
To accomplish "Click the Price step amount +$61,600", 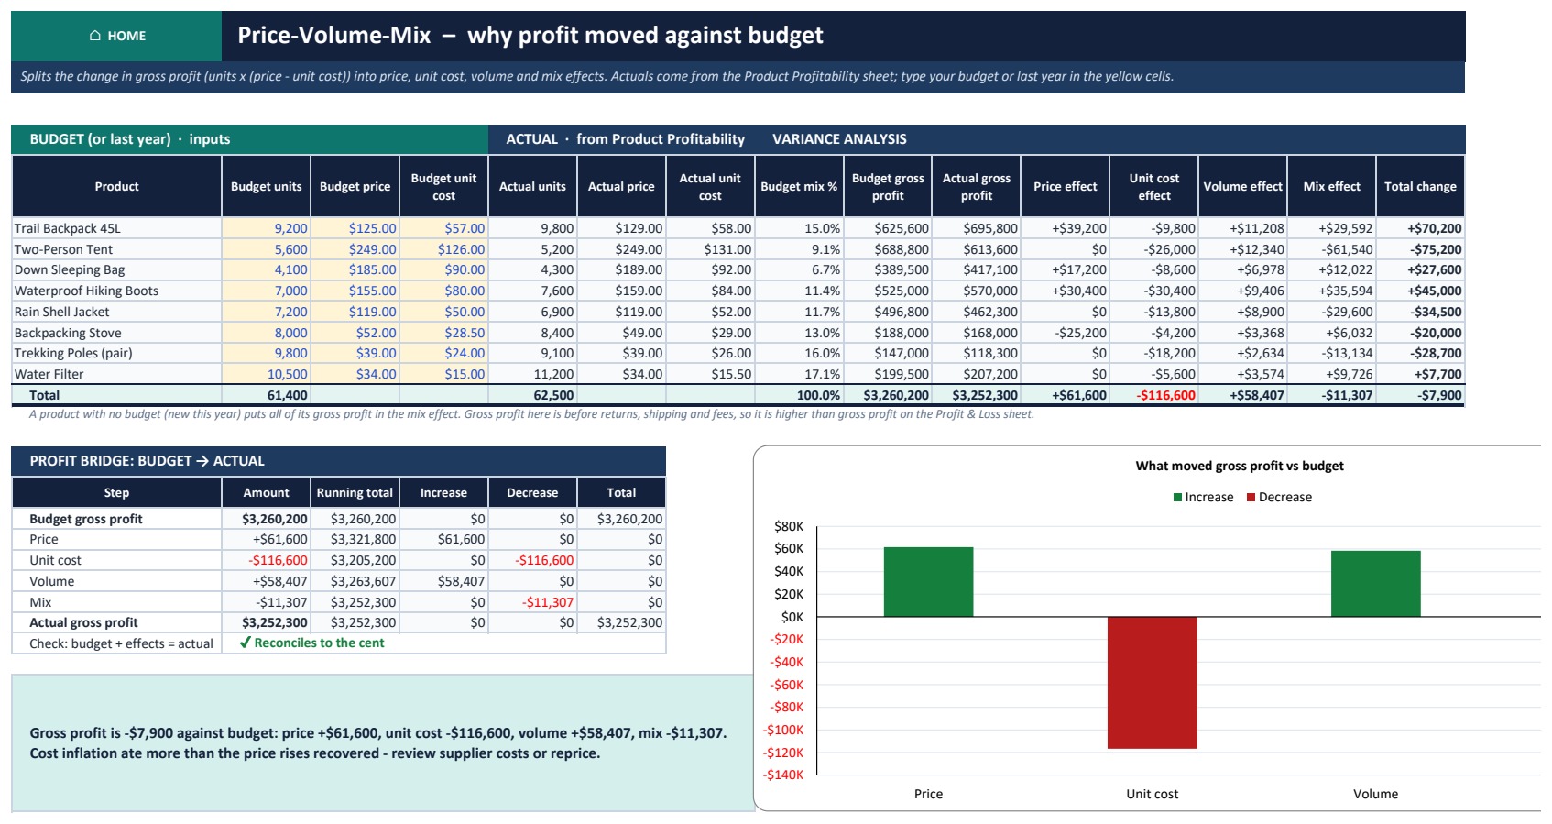I will 266,539.
